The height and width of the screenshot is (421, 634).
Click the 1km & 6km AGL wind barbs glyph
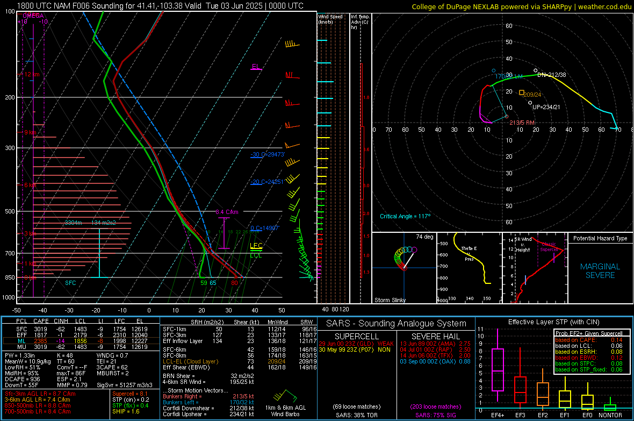(x=285, y=396)
